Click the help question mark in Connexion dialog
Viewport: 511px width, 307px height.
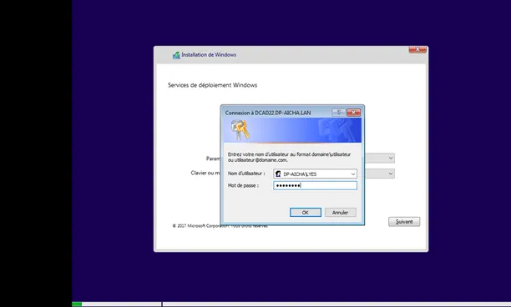tap(339, 113)
